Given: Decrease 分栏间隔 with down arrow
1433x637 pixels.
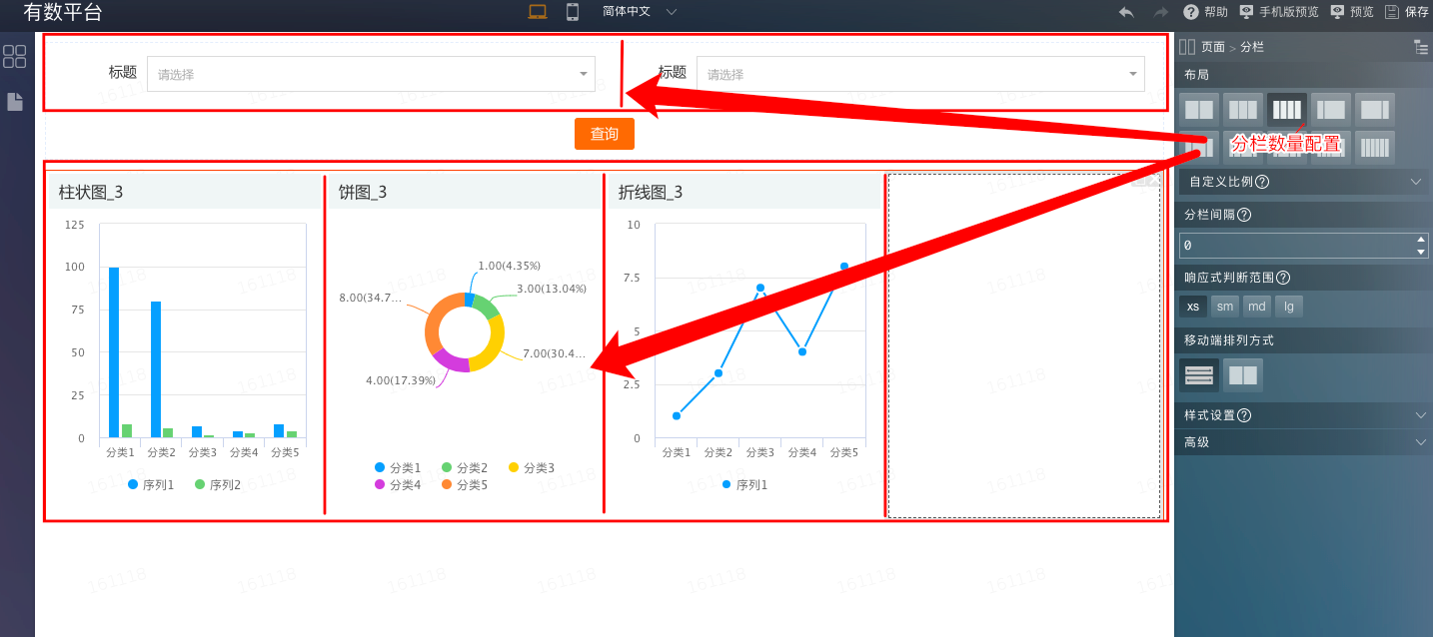Looking at the screenshot, I should point(1421,252).
